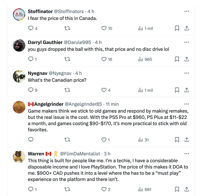Retweet Darryl Gauthier's tweet
This screenshot has width=203, height=196.
pyautogui.click(x=67, y=59)
